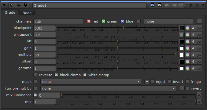Enable the reverse checkbox
Screen dimensions: 207x110
(x=35, y=75)
